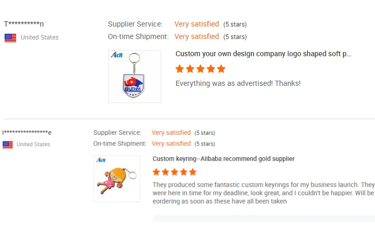Click first review's On-time Shipment 'Very satisfied' rating

197,36
